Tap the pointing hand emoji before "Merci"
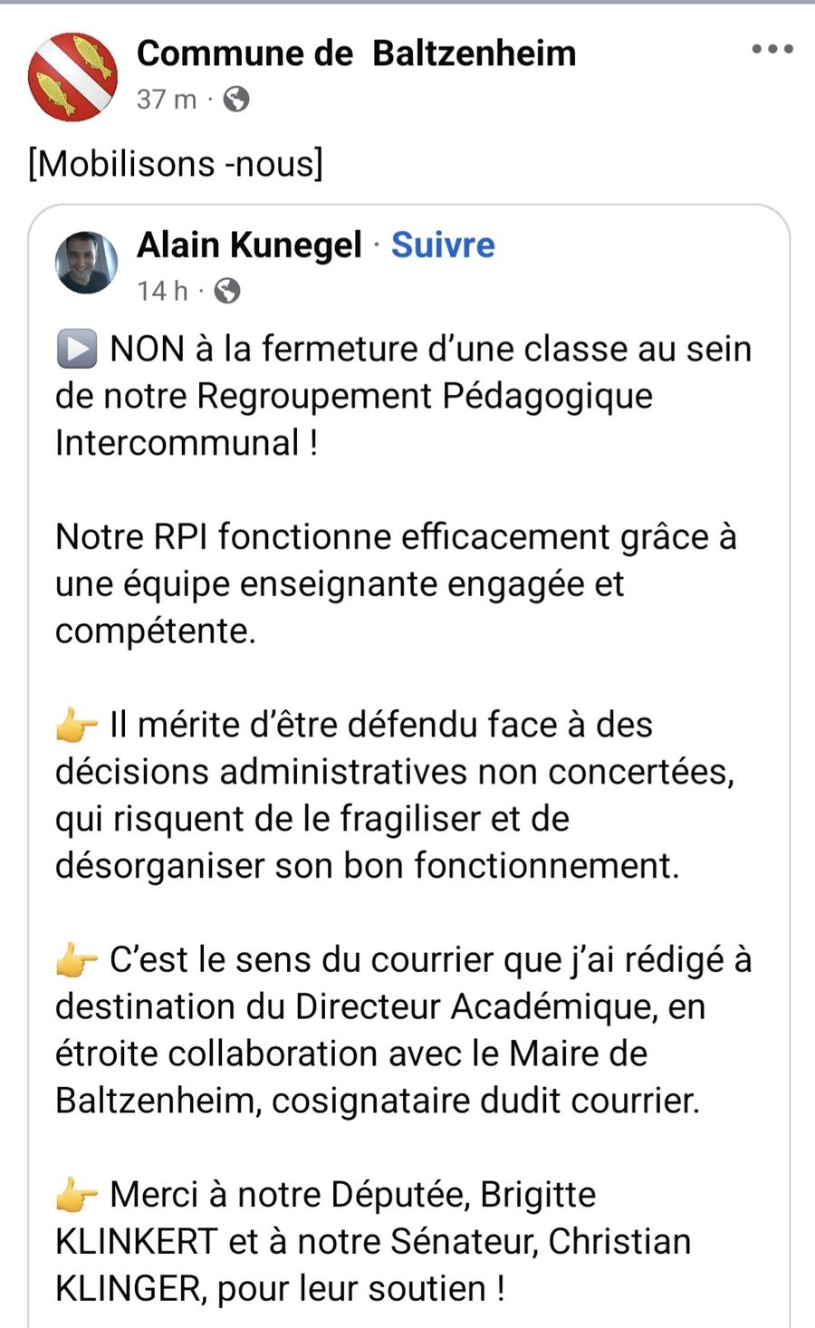Image resolution: width=815 pixels, height=1328 pixels. 77,1196
